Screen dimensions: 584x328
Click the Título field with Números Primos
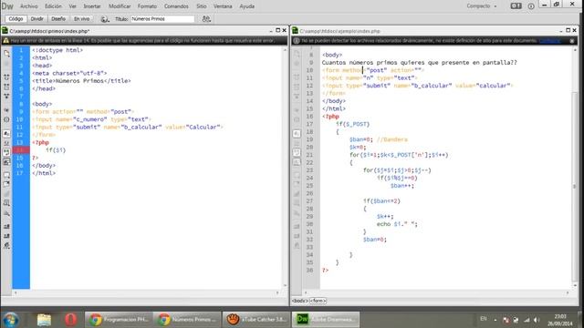(x=162, y=18)
